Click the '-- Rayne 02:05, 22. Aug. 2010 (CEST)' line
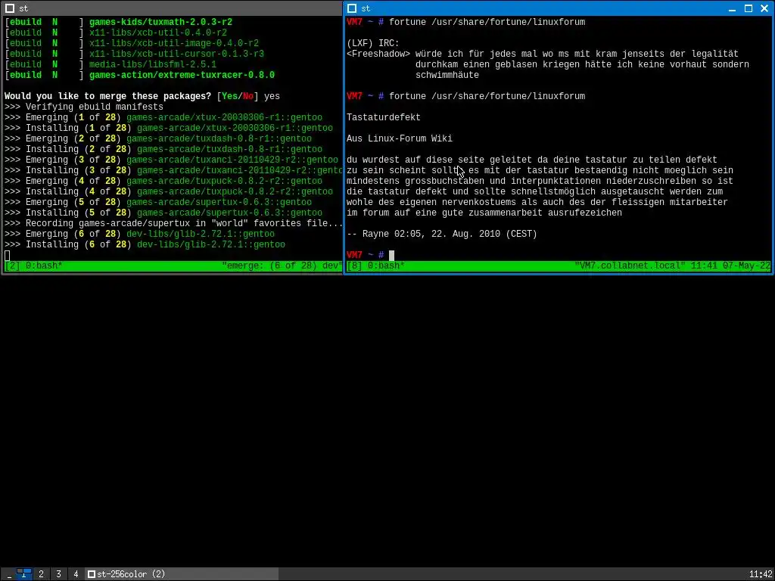Screen dimensions: 775x581 pyautogui.click(x=442, y=235)
